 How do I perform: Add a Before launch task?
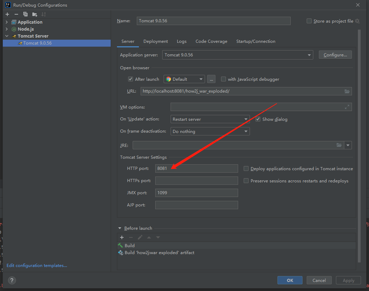pos(122,237)
